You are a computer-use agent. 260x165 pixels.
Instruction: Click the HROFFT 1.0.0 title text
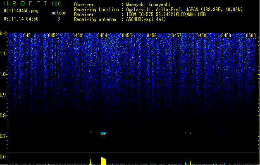pos(32,3)
